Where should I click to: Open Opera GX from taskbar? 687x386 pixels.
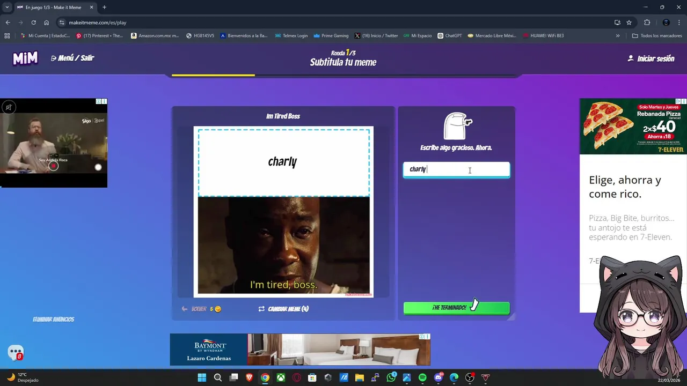(x=296, y=377)
